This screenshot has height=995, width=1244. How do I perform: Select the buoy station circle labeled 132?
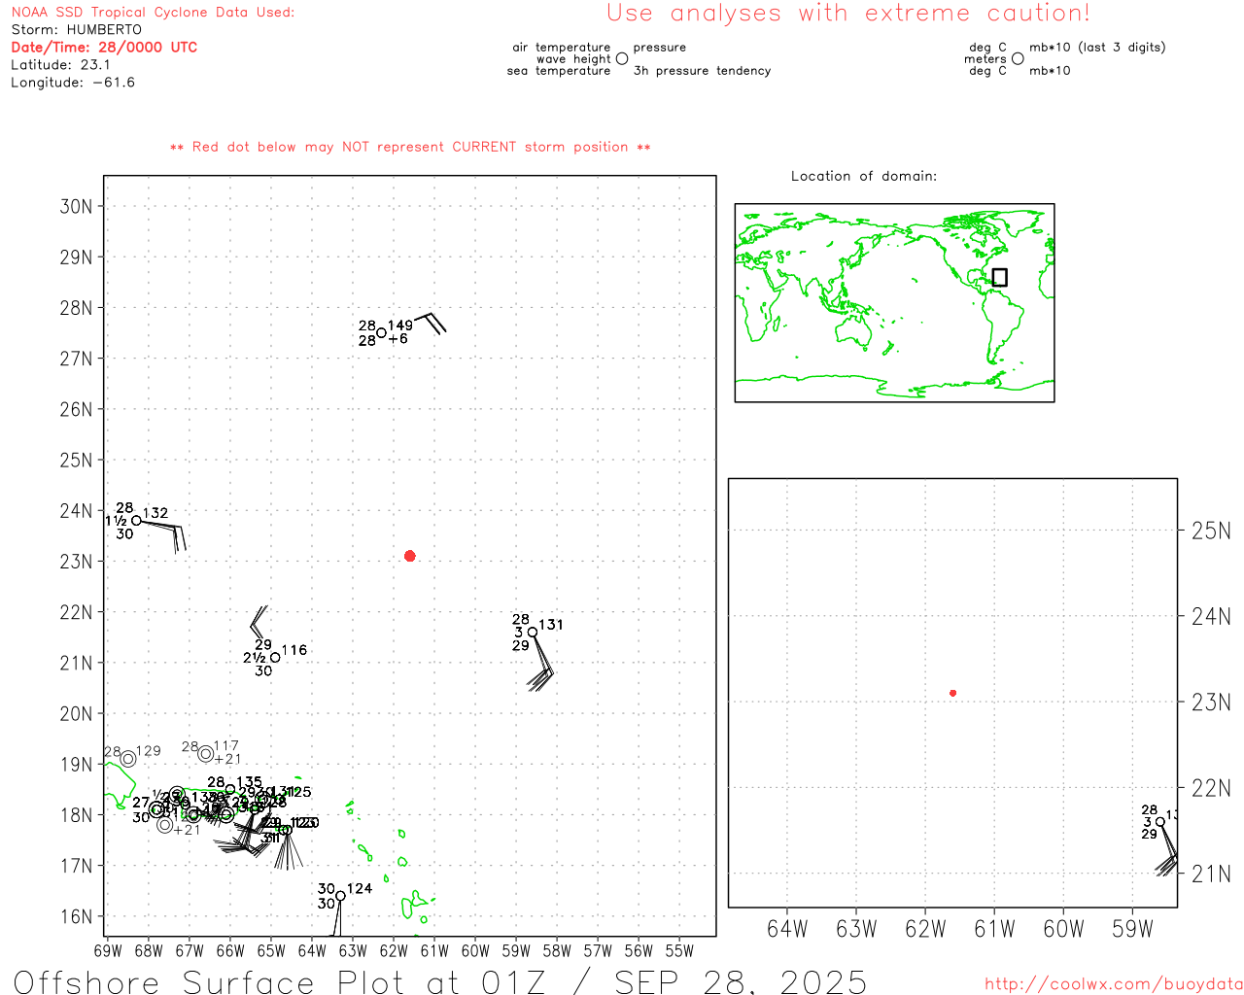(137, 521)
